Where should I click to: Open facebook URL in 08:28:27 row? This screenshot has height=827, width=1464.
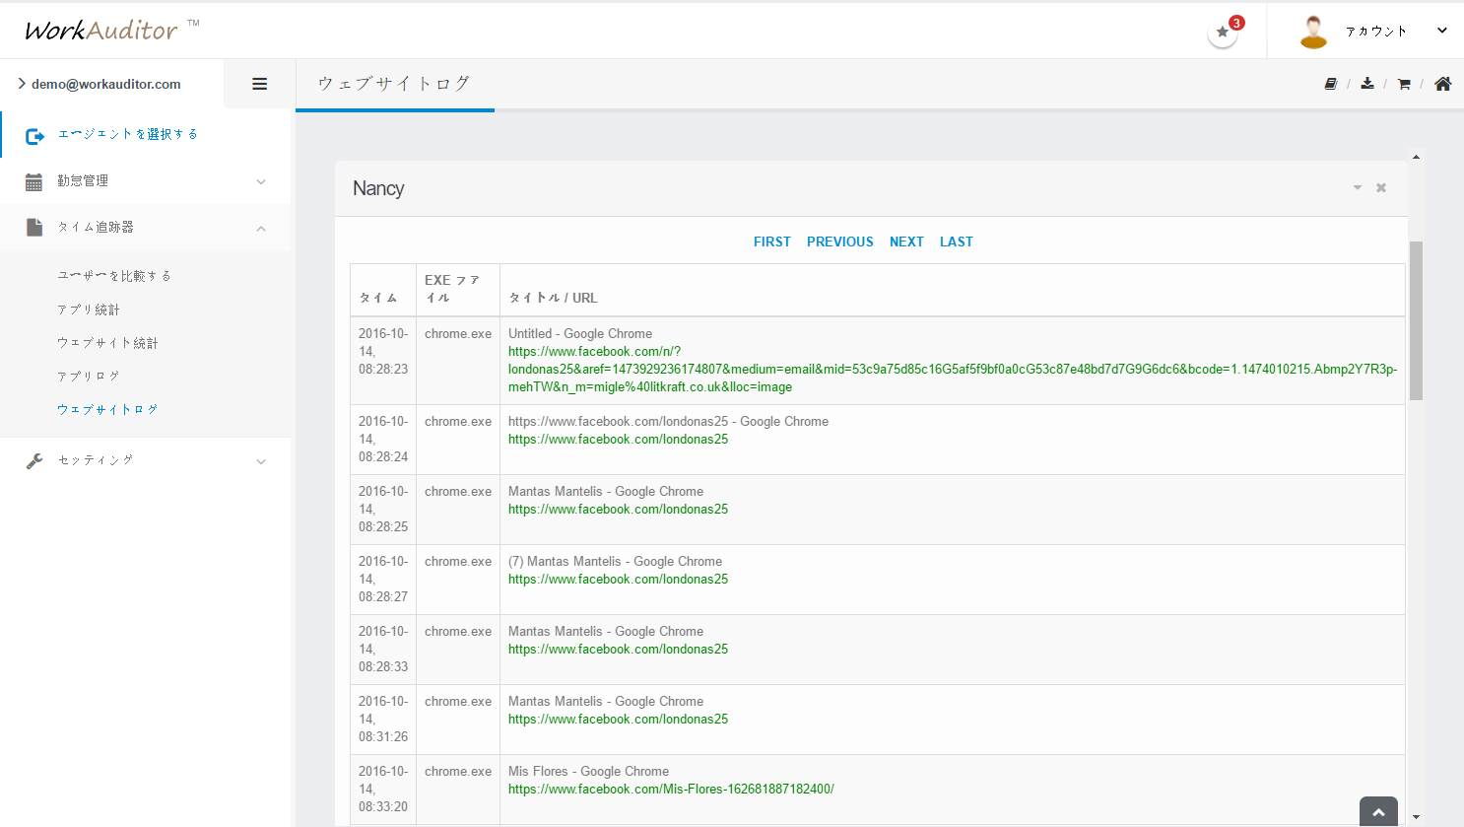(618, 580)
